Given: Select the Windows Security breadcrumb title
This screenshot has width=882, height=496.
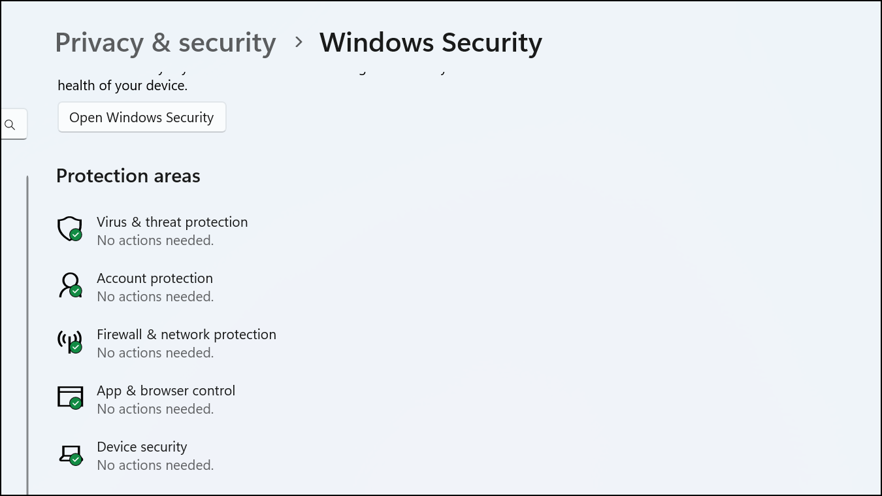Looking at the screenshot, I should coord(431,42).
